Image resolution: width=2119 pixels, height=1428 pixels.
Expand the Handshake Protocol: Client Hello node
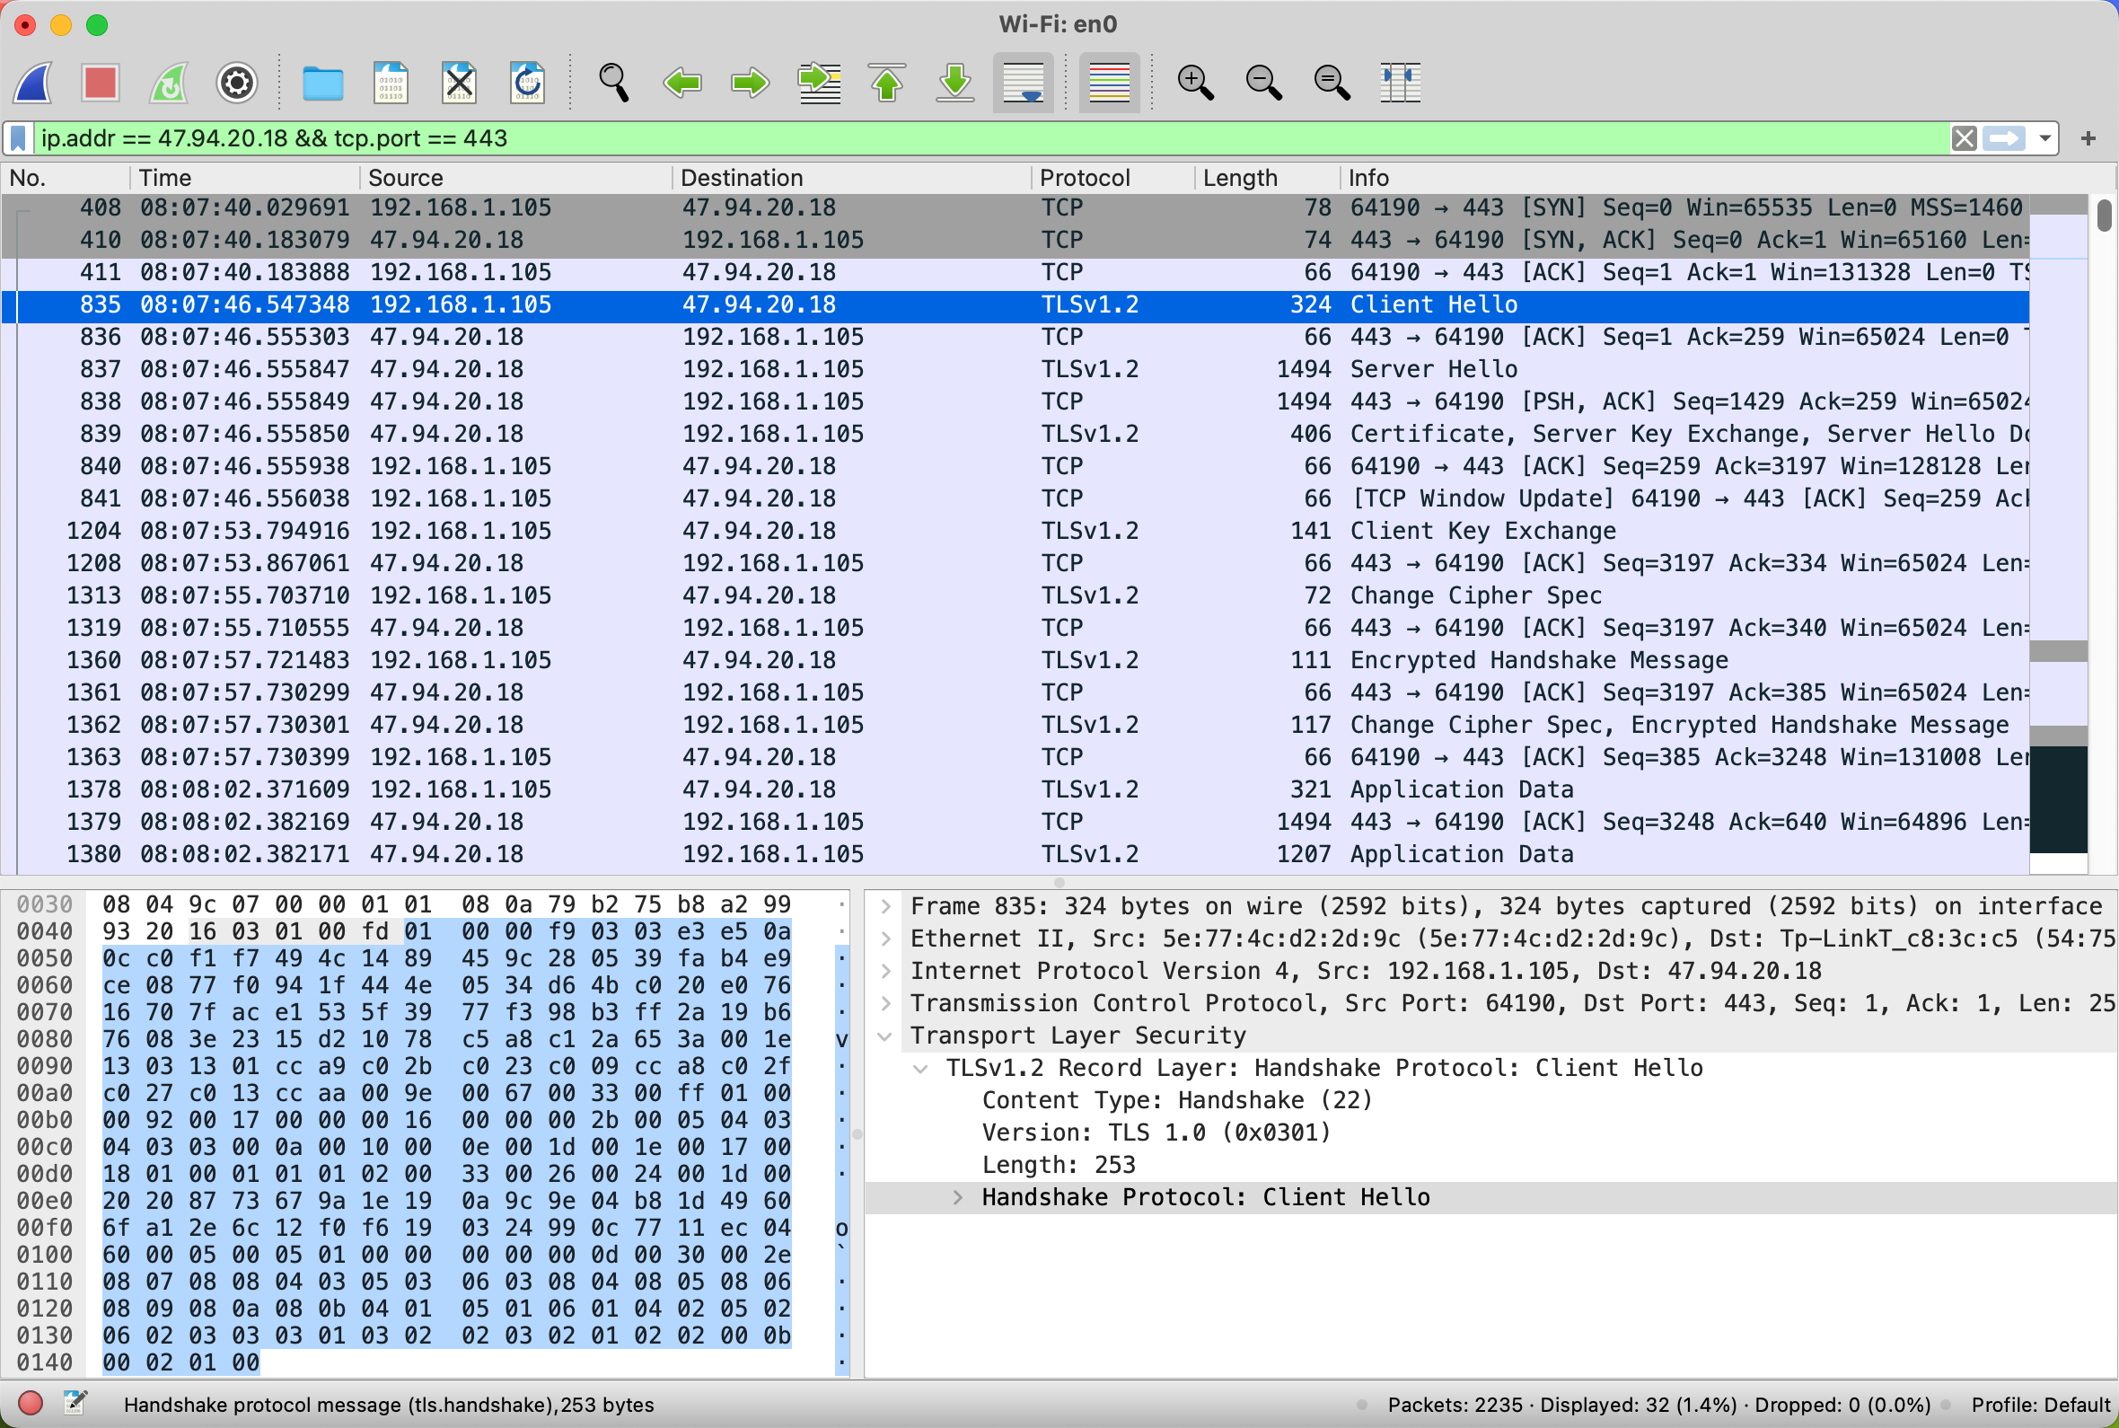(957, 1197)
